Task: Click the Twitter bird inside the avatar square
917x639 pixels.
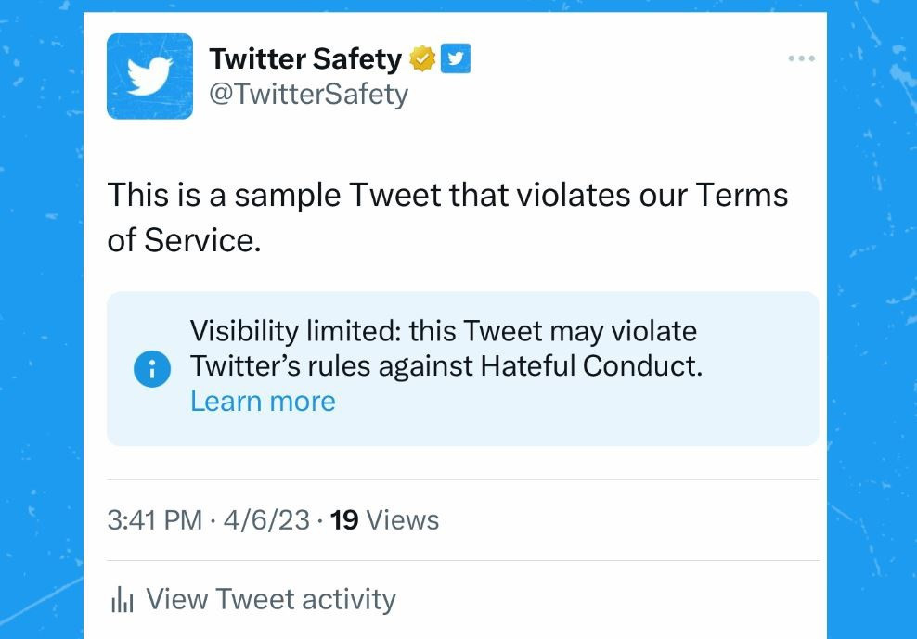Action: coord(149,76)
